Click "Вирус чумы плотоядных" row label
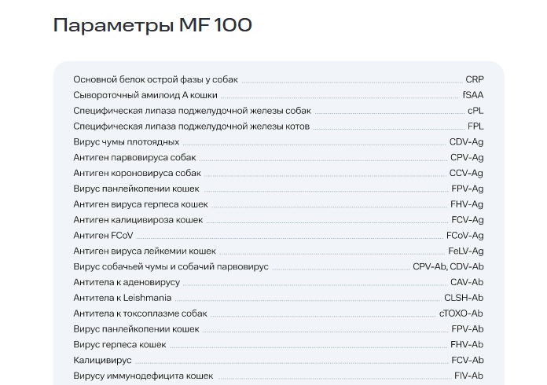This screenshot has width=547, height=385. tap(126, 142)
